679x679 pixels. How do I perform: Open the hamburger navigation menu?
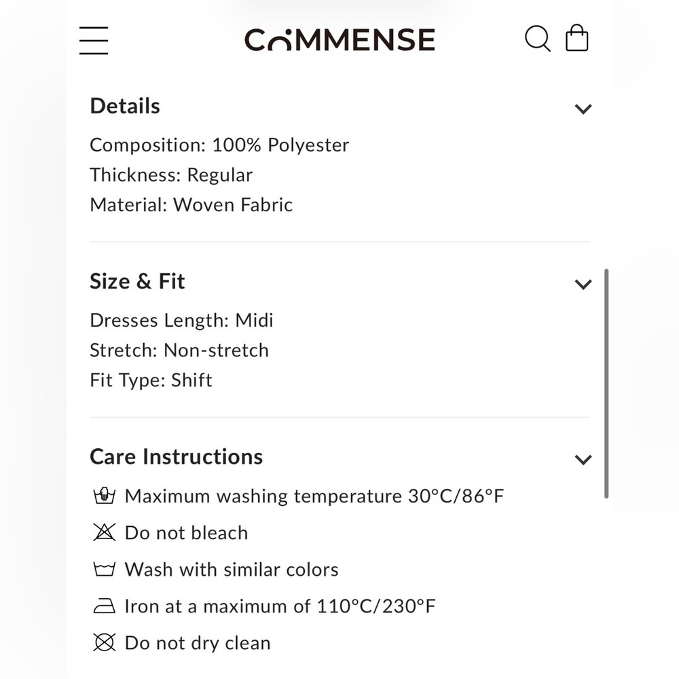[94, 40]
